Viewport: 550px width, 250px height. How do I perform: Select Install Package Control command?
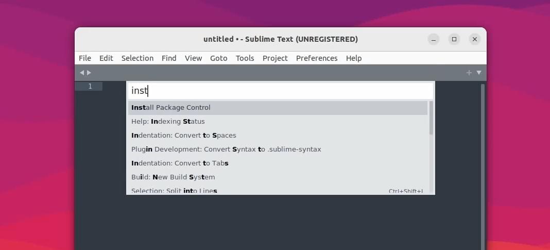(278, 107)
